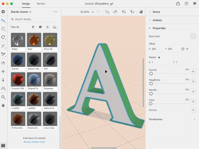Filter assets by models
Viewport: 199px width, 149px height.
click(x=33, y=27)
